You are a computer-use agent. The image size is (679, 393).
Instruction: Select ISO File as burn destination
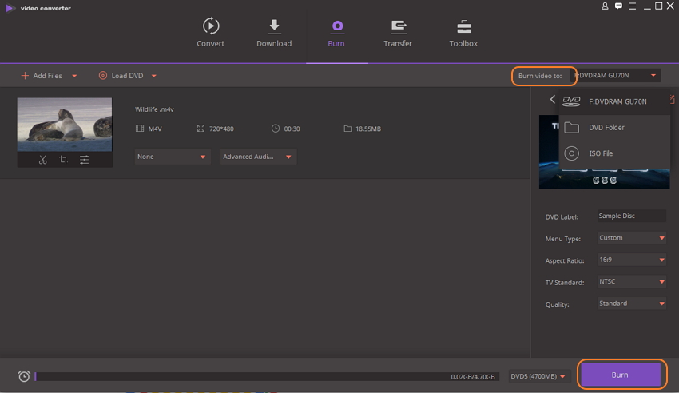(600, 153)
